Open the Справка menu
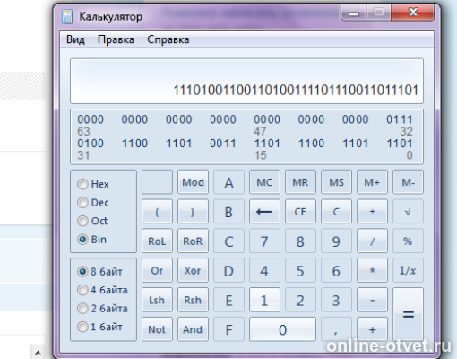 pos(168,39)
